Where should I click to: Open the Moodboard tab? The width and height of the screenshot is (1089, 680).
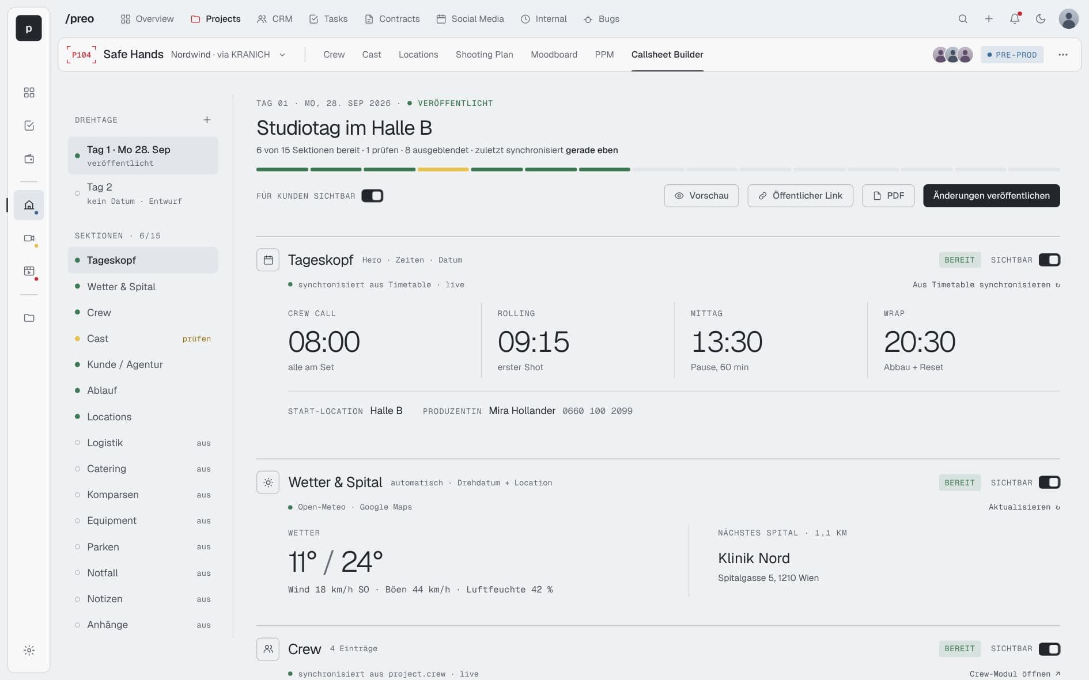coord(554,55)
